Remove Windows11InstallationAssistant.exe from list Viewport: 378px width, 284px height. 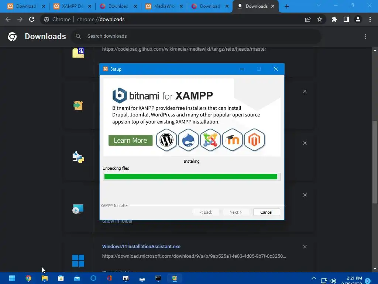pos(305,247)
